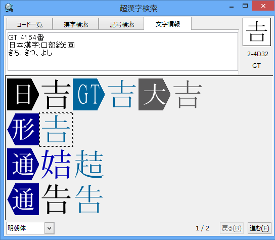Click the 超漢字検索 app icon in title bar
275x240 pixels.
coord(9,8)
